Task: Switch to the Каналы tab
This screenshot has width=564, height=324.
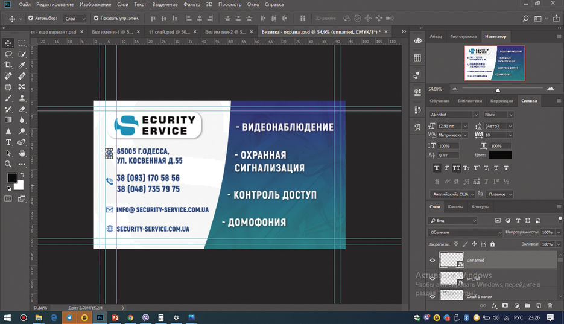Action: tap(455, 207)
